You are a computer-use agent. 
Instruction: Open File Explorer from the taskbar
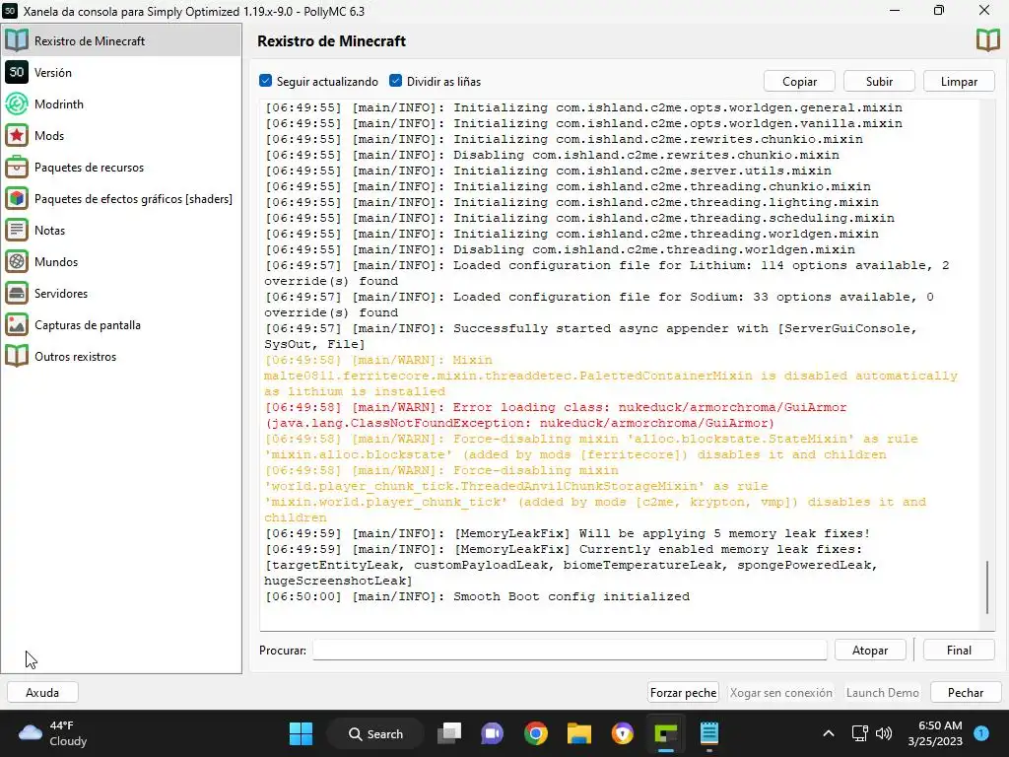[x=578, y=733]
